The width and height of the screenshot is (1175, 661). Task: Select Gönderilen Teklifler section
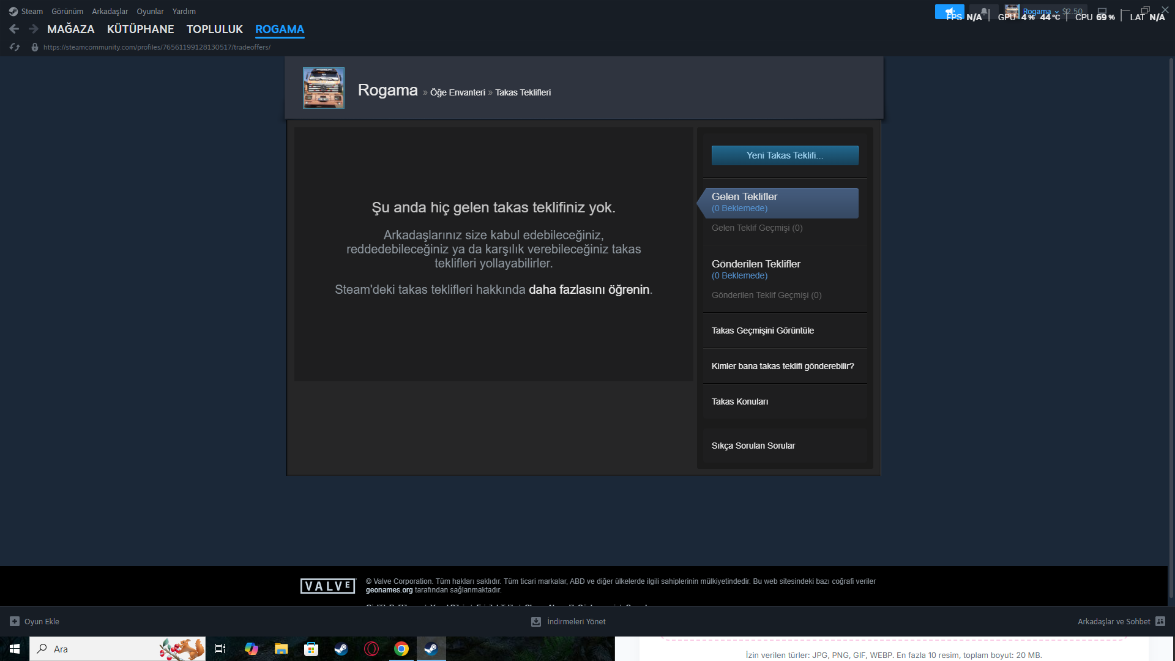tap(756, 269)
